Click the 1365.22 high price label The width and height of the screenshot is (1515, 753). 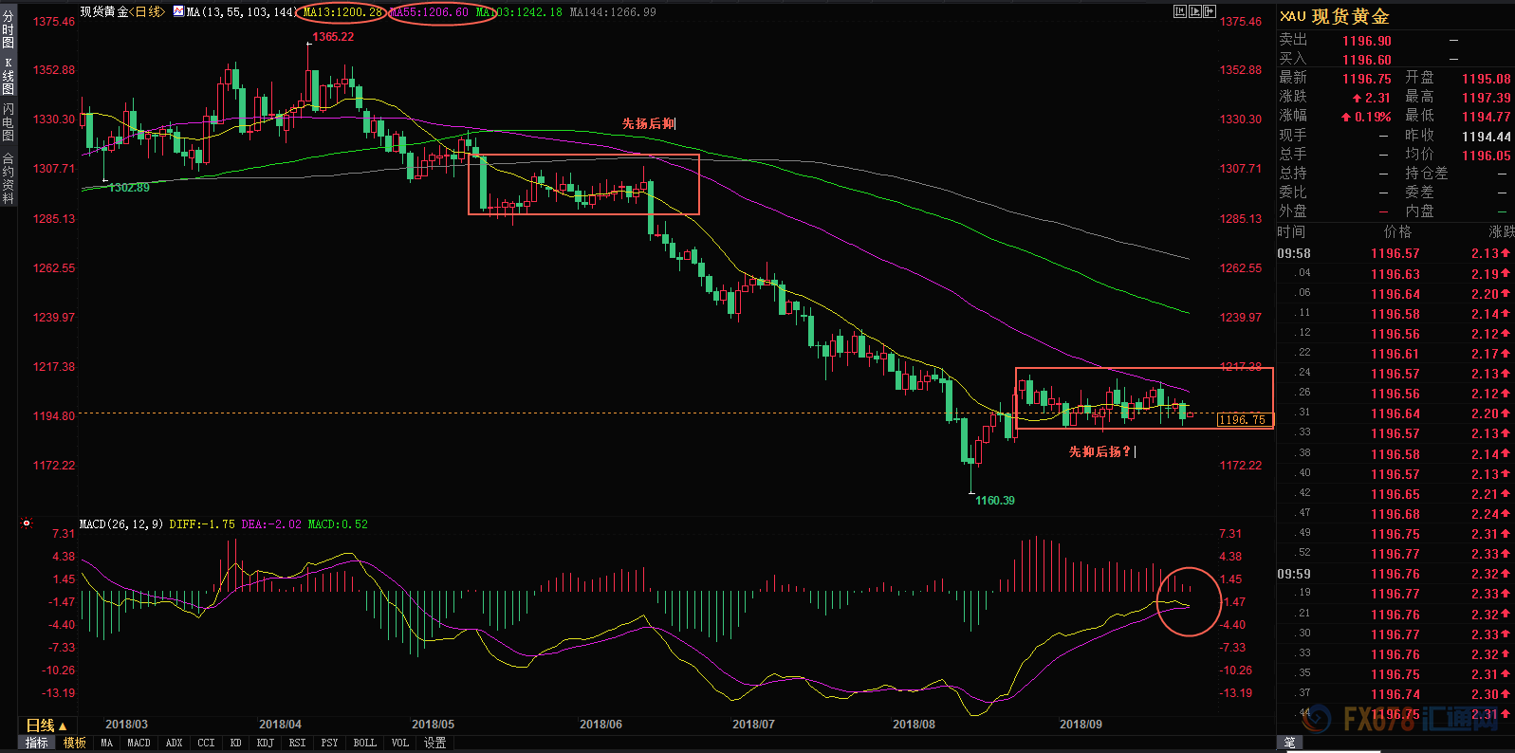[332, 37]
